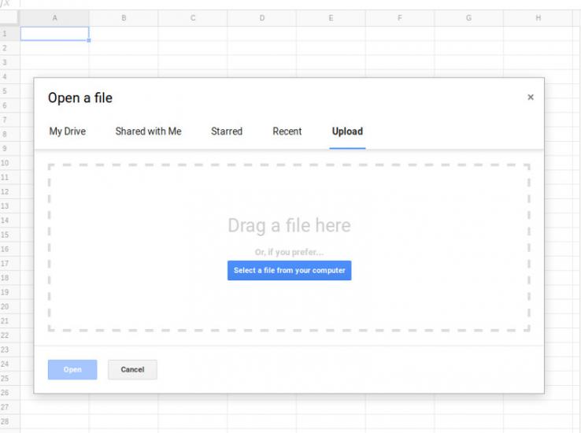Viewport: 581px width, 433px height.
Task: Select row 28 header
Action: [x=9, y=421]
